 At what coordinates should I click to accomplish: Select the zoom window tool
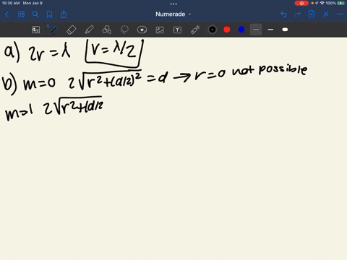pos(36,30)
